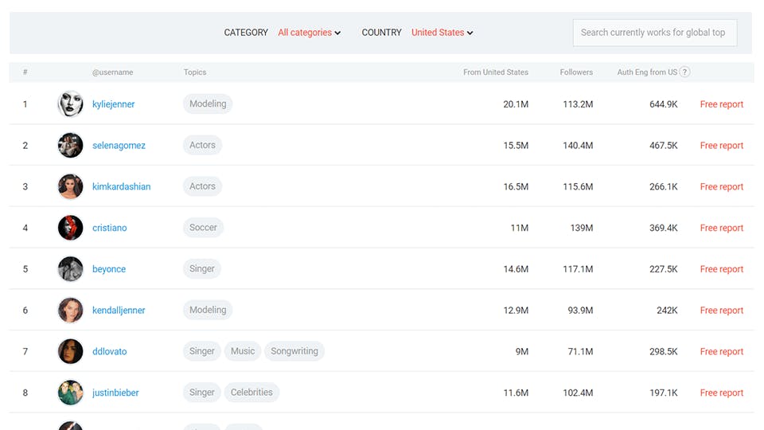Image resolution: width=764 pixels, height=430 pixels.
Task: Select selenagomez's Actors topic tag
Action: tap(202, 145)
